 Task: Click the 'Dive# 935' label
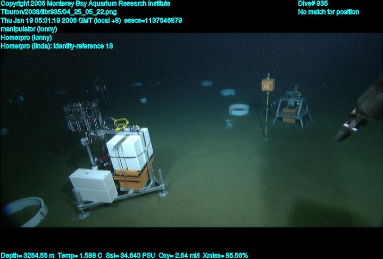coord(313,3)
